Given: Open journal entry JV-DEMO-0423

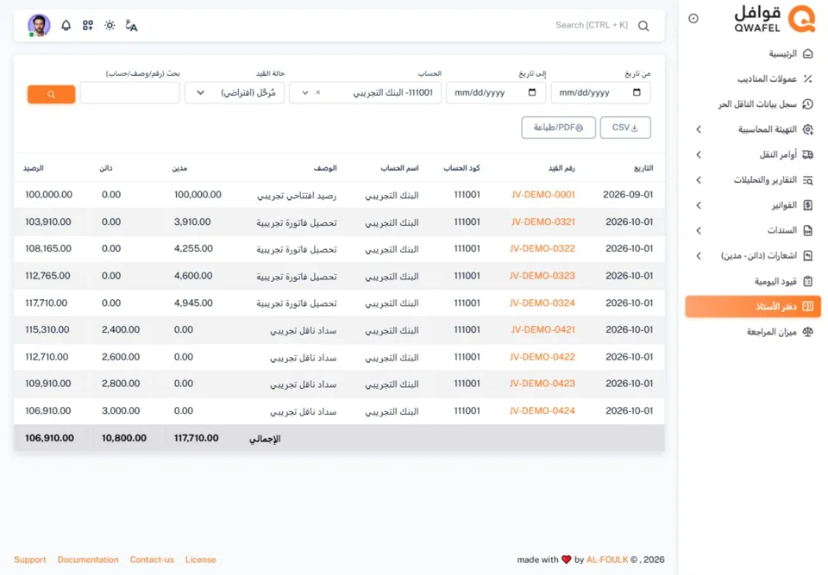Looking at the screenshot, I should [x=543, y=384].
